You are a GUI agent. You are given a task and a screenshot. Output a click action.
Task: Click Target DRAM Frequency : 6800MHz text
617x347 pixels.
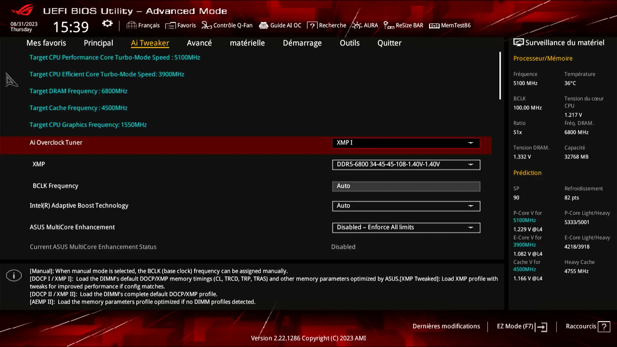pos(78,91)
